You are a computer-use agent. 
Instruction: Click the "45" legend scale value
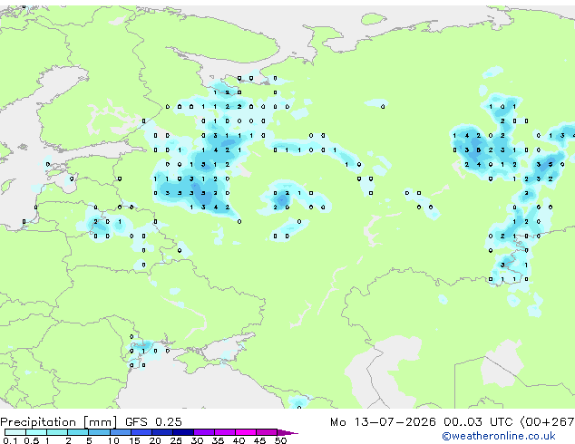[x=259, y=440]
